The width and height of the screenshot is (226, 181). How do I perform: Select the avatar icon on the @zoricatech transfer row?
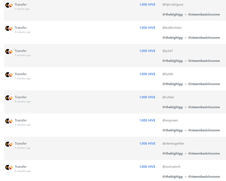[x=9, y=167]
